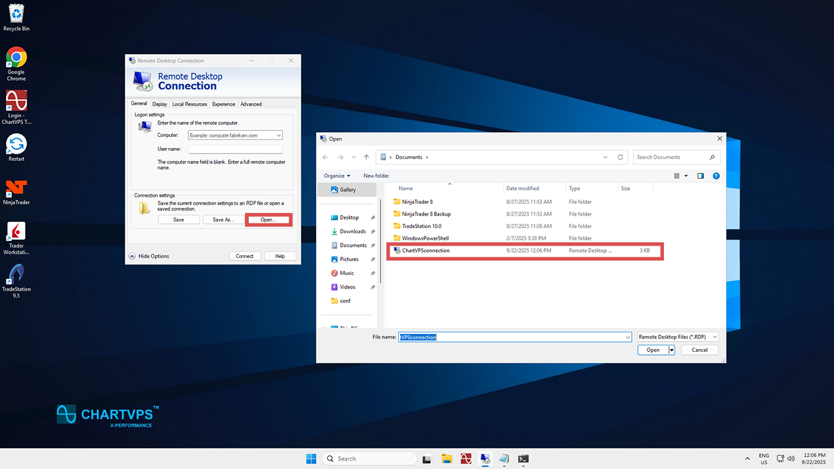Expand the view options dropdown arrow

click(x=685, y=176)
